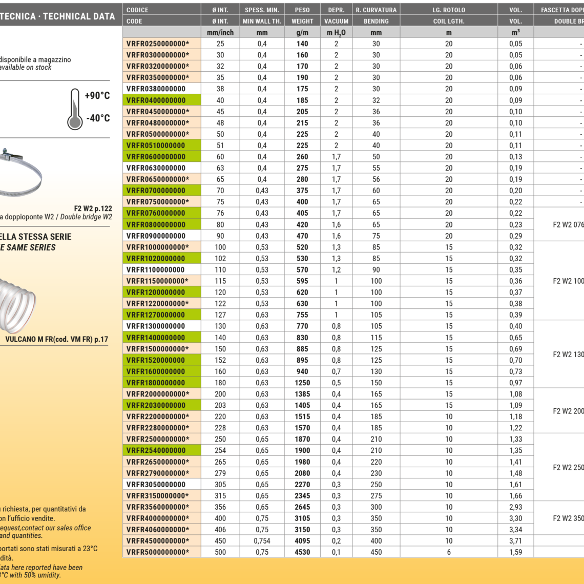Image resolution: width=584 pixels, height=584 pixels.
Task: Click the LG. ROTOLO column header
Action: (x=449, y=10)
